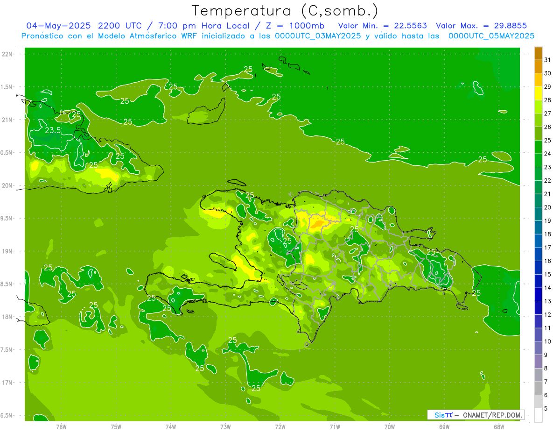Click the '29' color scale label
This screenshot has height=433, width=560.
coord(547,87)
